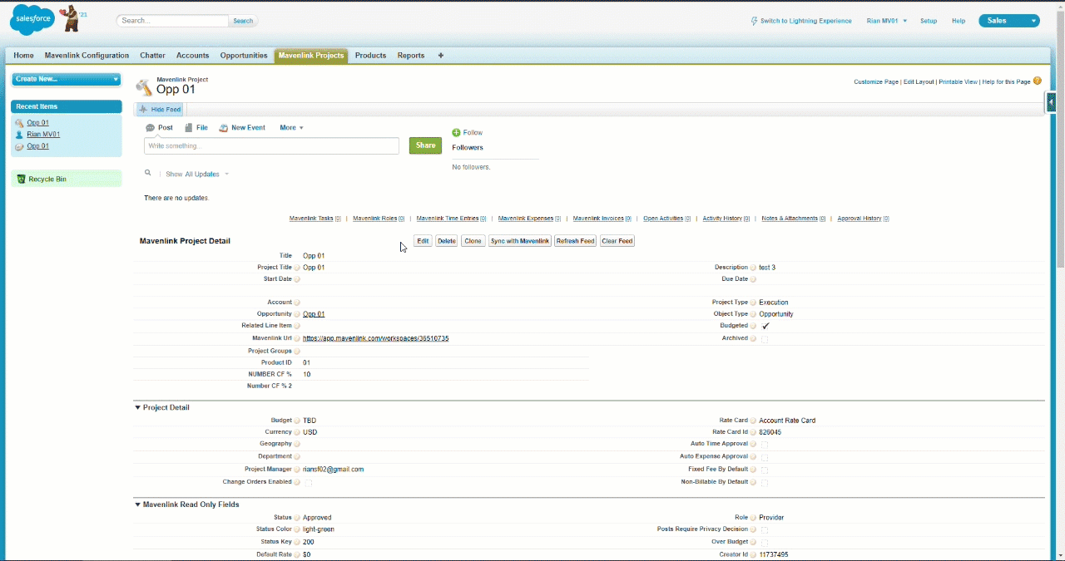Image resolution: width=1065 pixels, height=561 pixels.
Task: Click the Post feed icon
Action: tap(150, 127)
